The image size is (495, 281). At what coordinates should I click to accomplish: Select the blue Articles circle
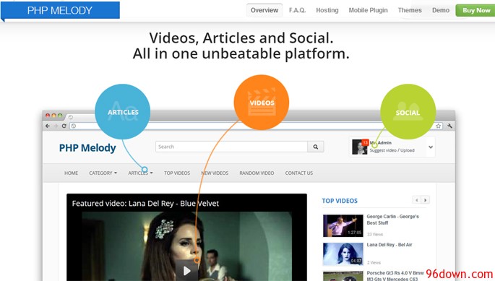click(x=123, y=111)
